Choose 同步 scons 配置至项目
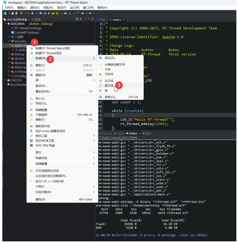Screen dimensions: 237x243 pos(62,131)
